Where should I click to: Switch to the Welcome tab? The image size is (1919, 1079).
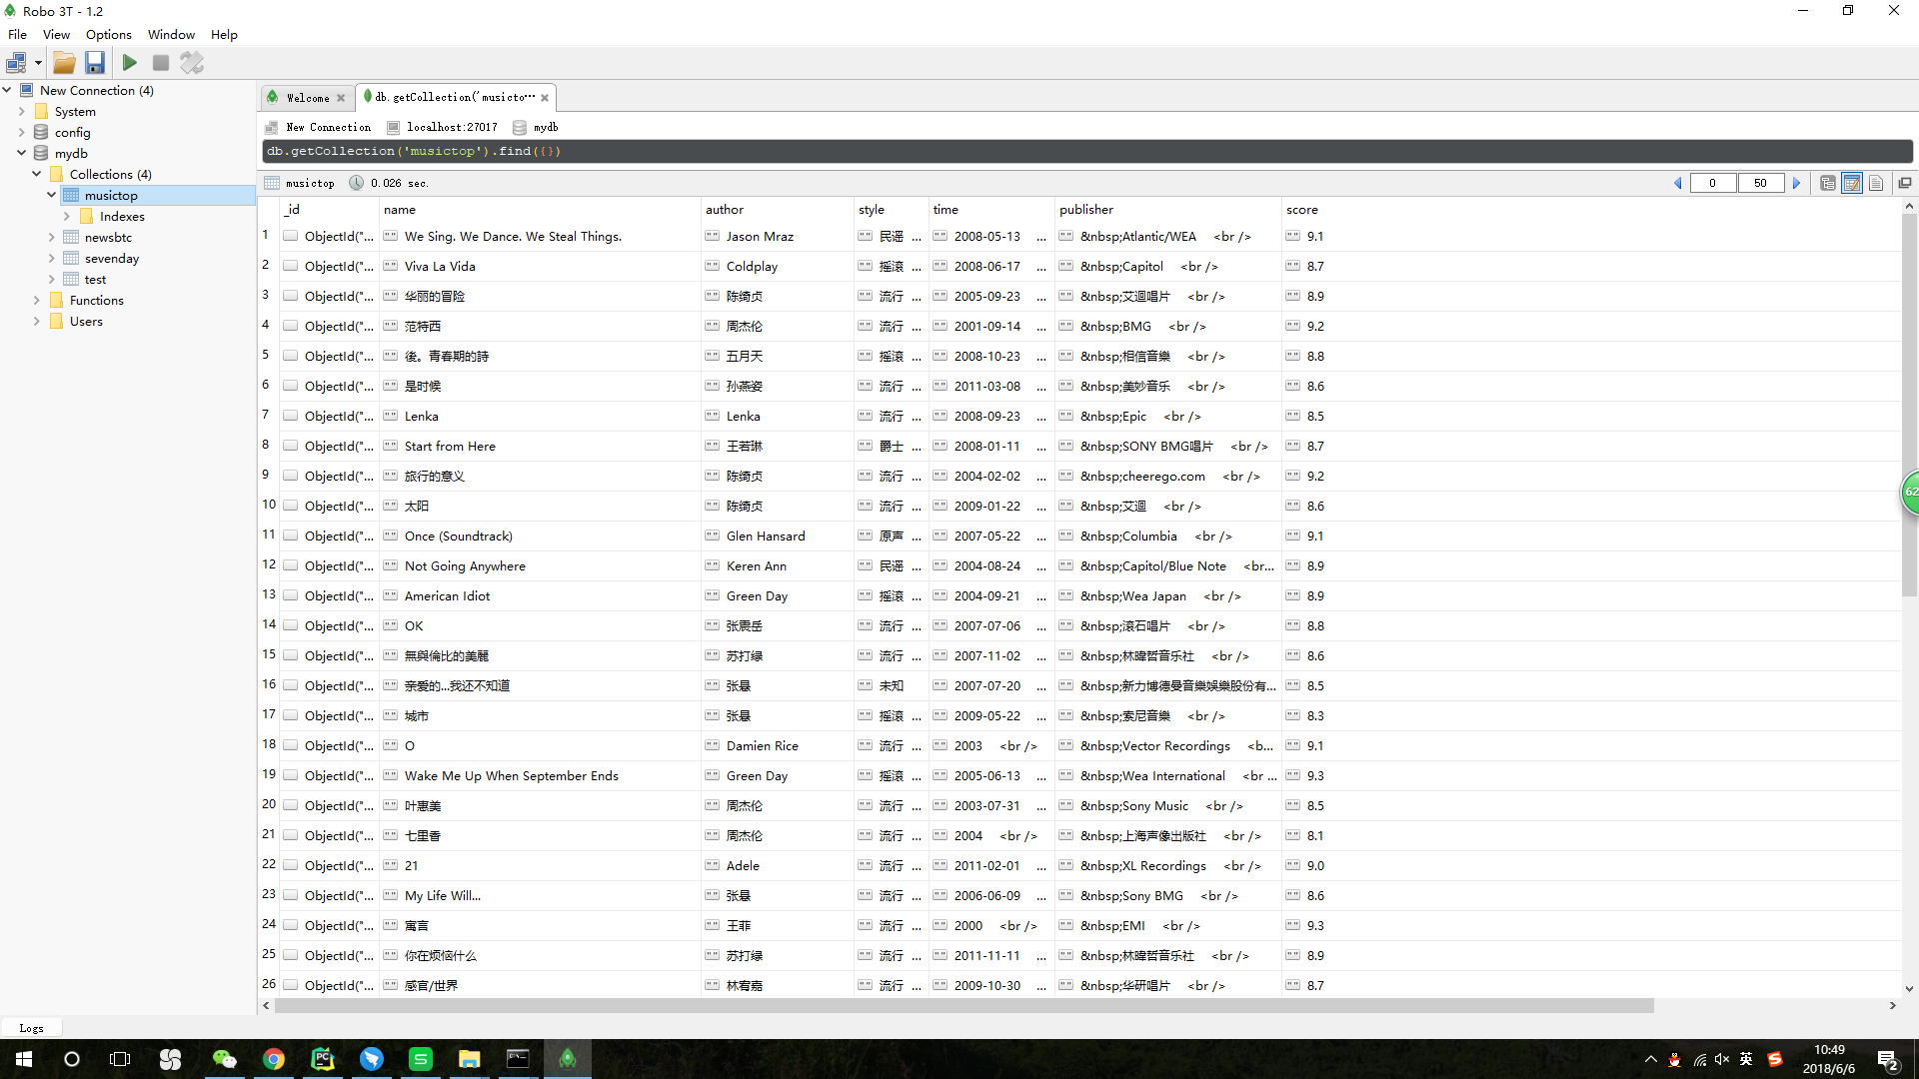(x=307, y=98)
